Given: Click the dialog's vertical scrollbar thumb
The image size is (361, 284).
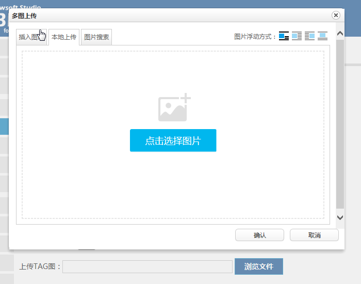Looking at the screenshot, I should coord(340,124).
